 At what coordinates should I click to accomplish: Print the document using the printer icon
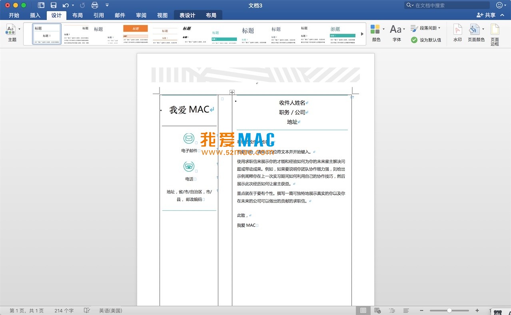point(95,5)
